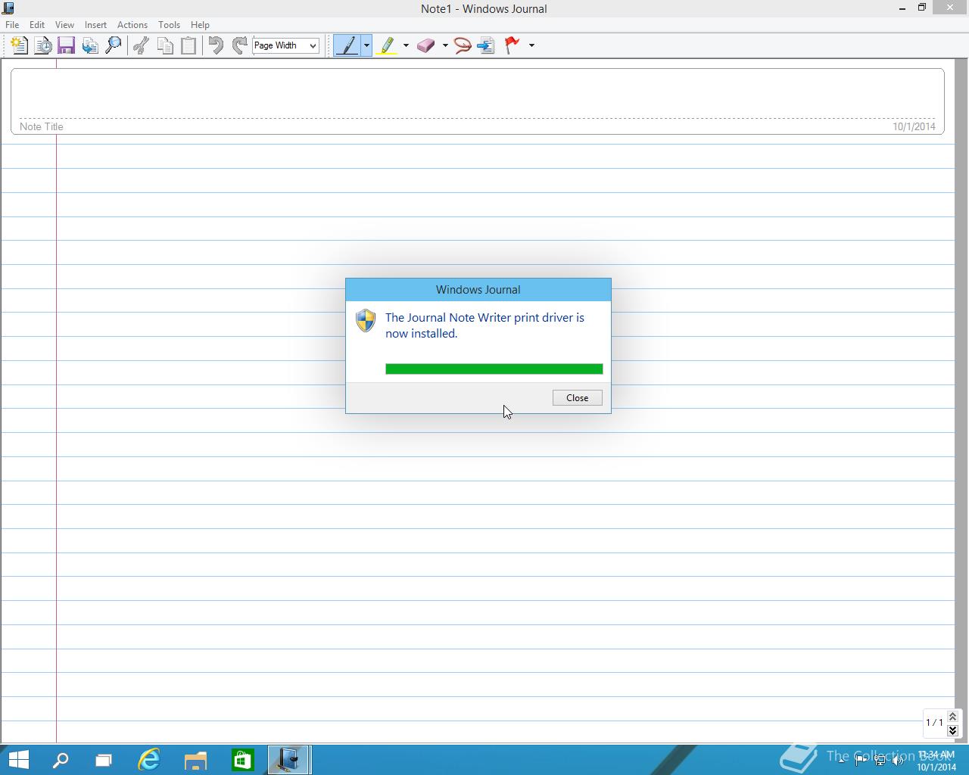Click the green installation progress bar

(494, 369)
